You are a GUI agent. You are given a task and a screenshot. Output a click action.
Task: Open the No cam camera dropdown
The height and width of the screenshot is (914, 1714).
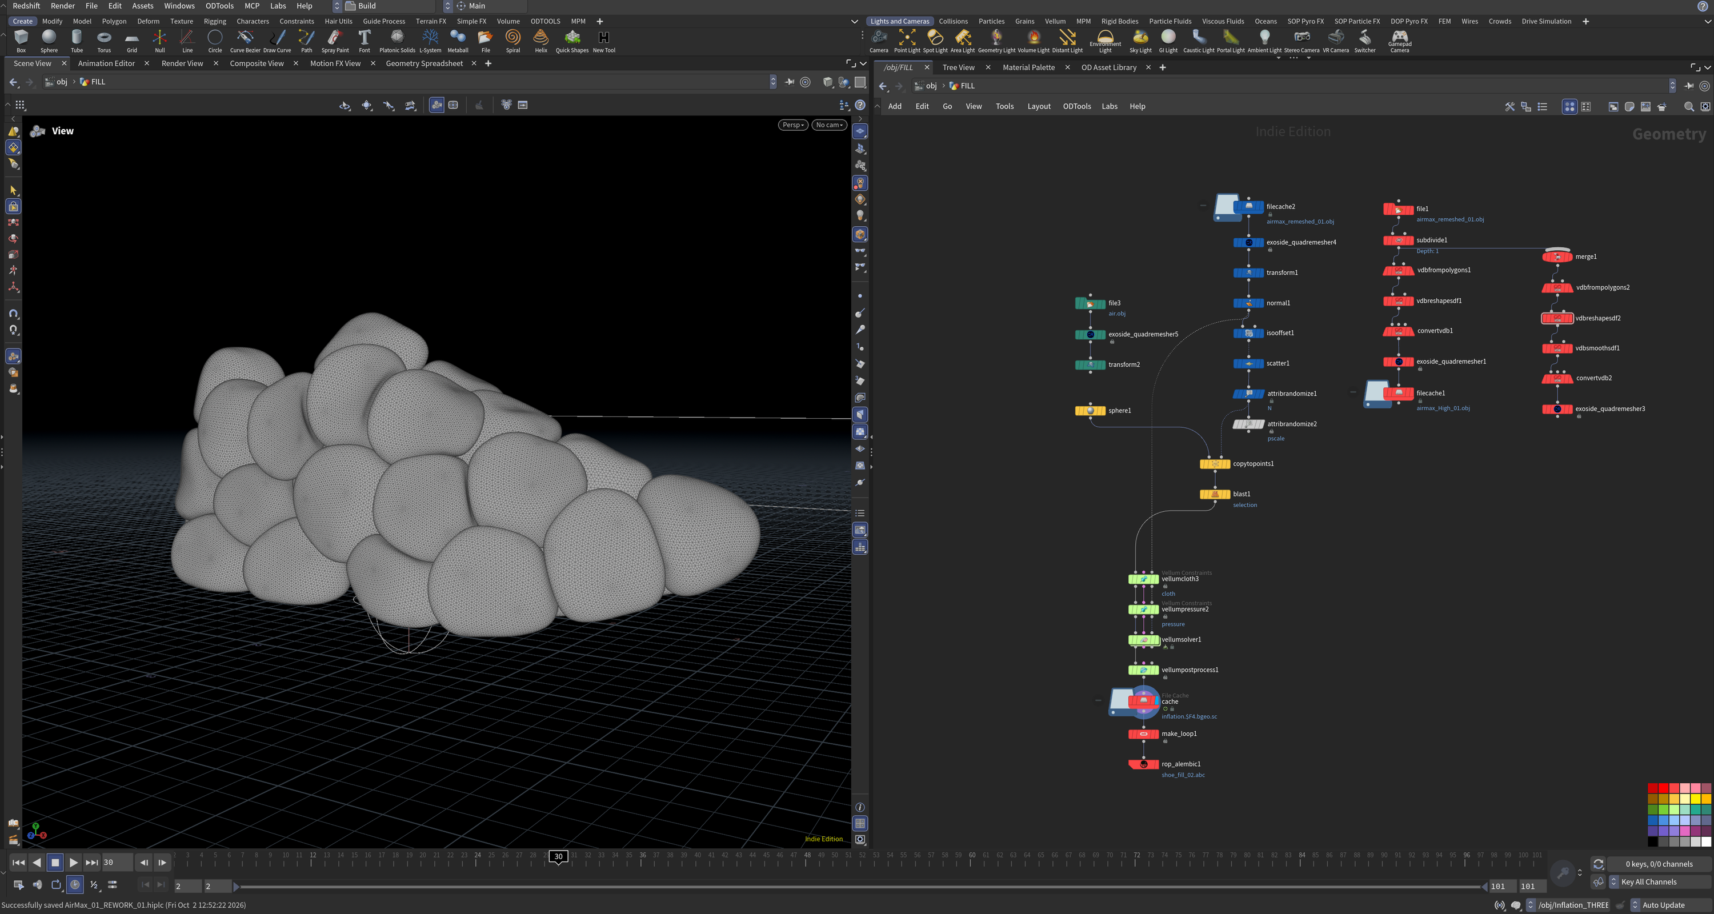pos(829,125)
